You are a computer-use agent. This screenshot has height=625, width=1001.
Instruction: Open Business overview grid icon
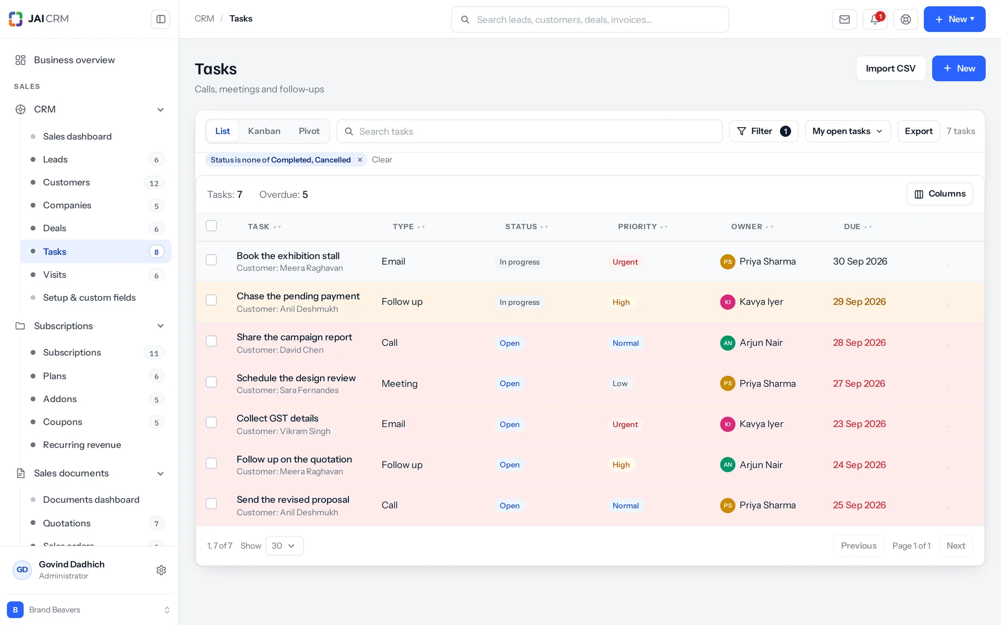pyautogui.click(x=20, y=60)
